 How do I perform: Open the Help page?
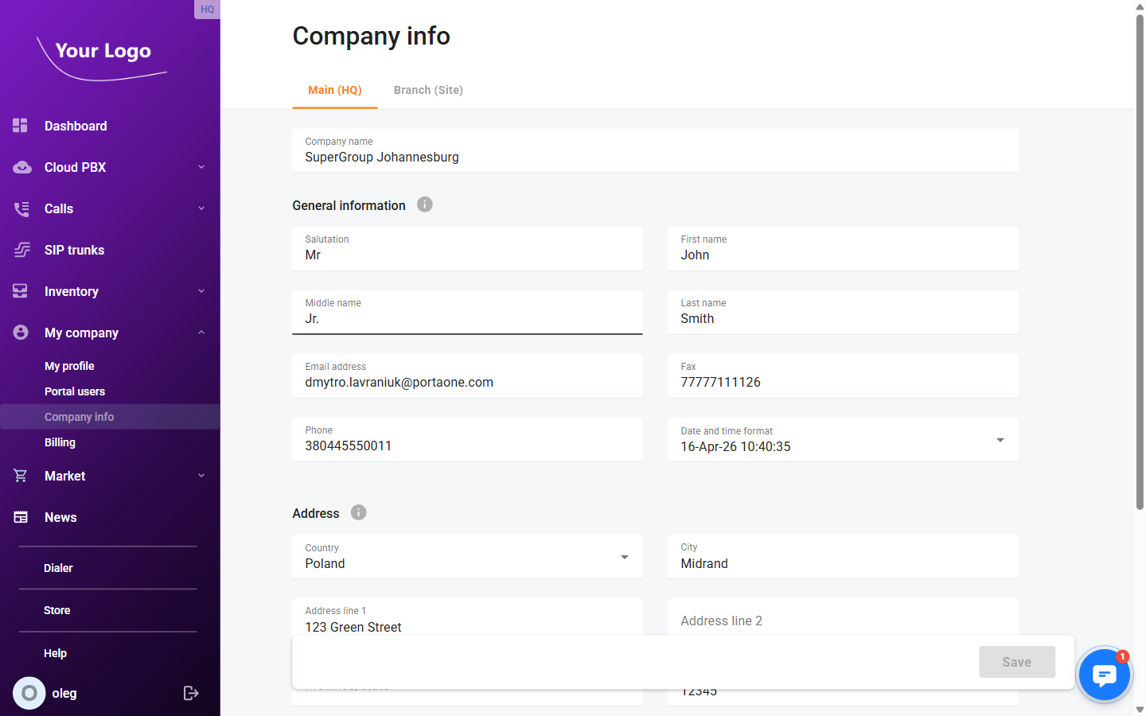(55, 652)
